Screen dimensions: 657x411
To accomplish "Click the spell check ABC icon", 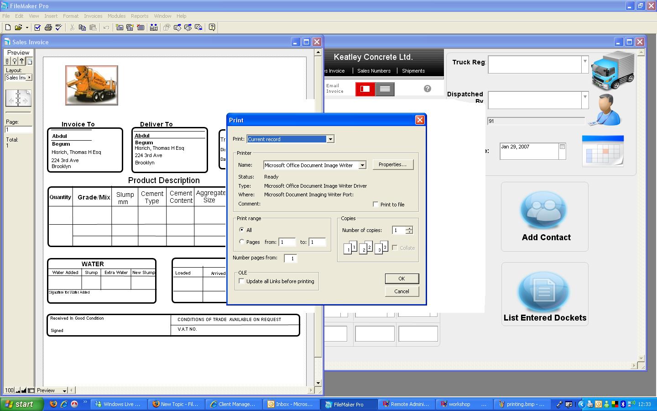I will 58,27.
